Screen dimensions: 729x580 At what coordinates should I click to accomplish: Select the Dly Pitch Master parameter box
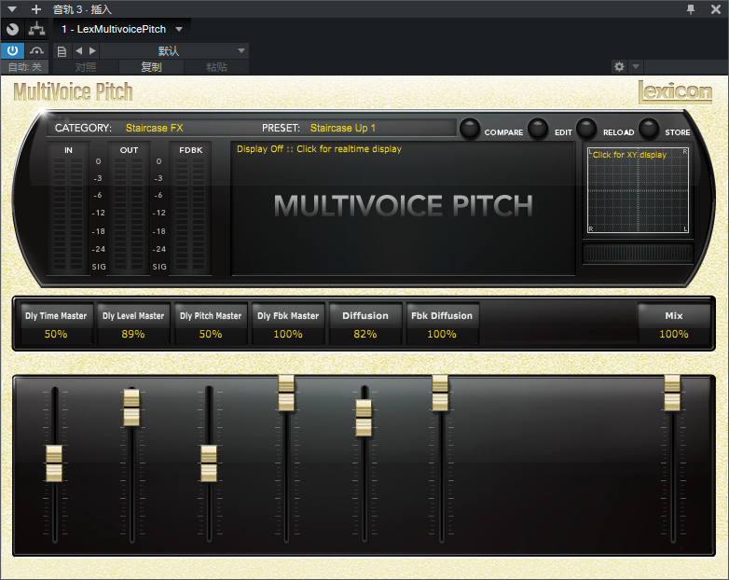point(211,324)
